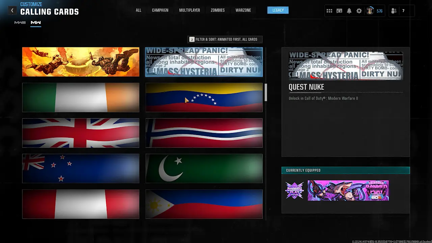This screenshot has height=243, width=432.
Task: Open the MULTIPLAYER category tab
Action: click(x=189, y=10)
